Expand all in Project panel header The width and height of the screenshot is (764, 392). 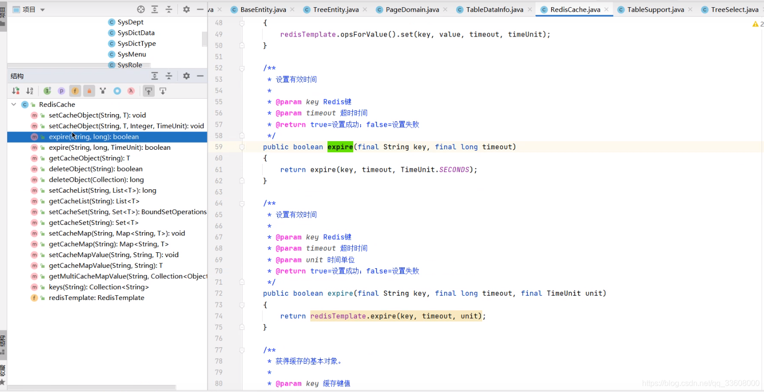(155, 9)
